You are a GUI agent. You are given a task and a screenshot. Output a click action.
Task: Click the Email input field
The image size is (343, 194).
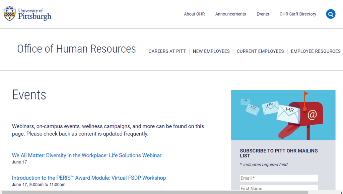[279, 178]
